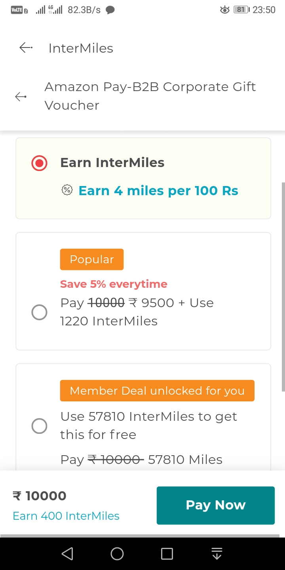Image resolution: width=285 pixels, height=570 pixels.
Task: Select the Save 5% everytime radio option
Action: pyautogui.click(x=39, y=312)
